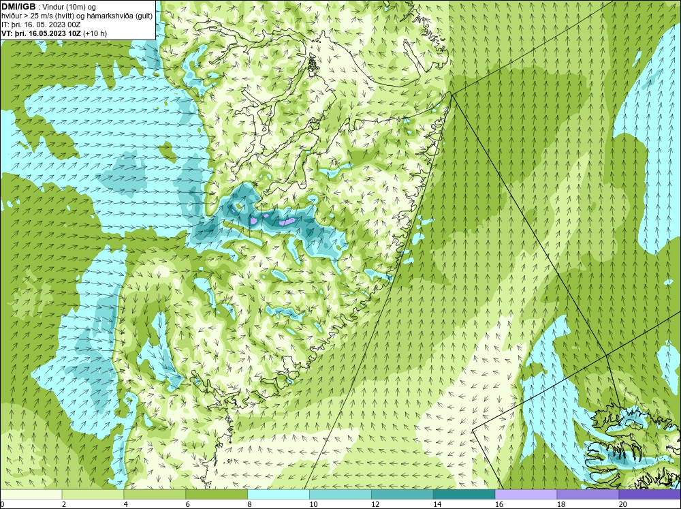Click the 4–6 m/s green legend swatch
Viewport: 681px width, 509px height.
pyautogui.click(x=155, y=494)
